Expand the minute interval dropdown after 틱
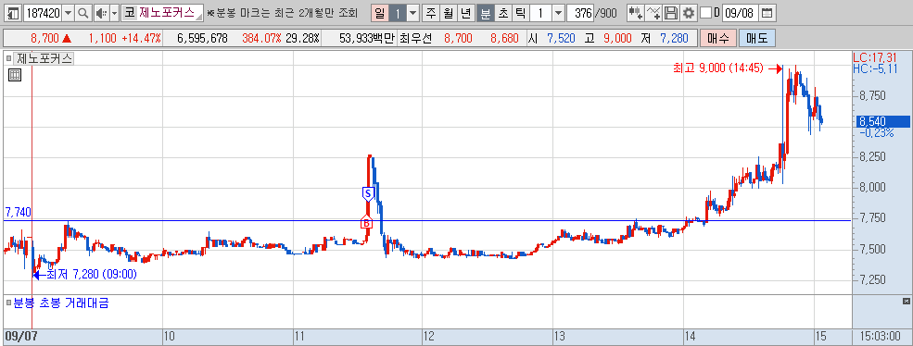 point(558,12)
